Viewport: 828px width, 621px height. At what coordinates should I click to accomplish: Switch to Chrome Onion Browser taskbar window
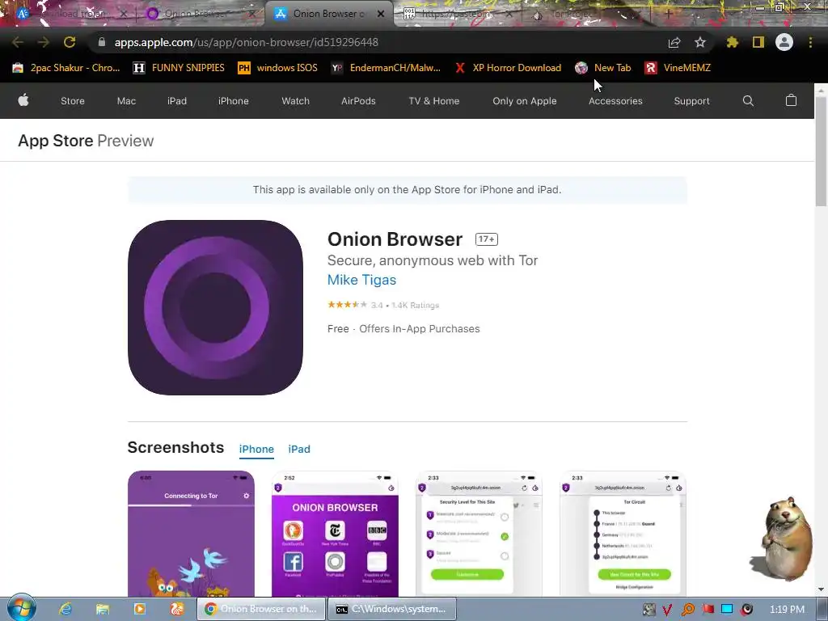(261, 609)
